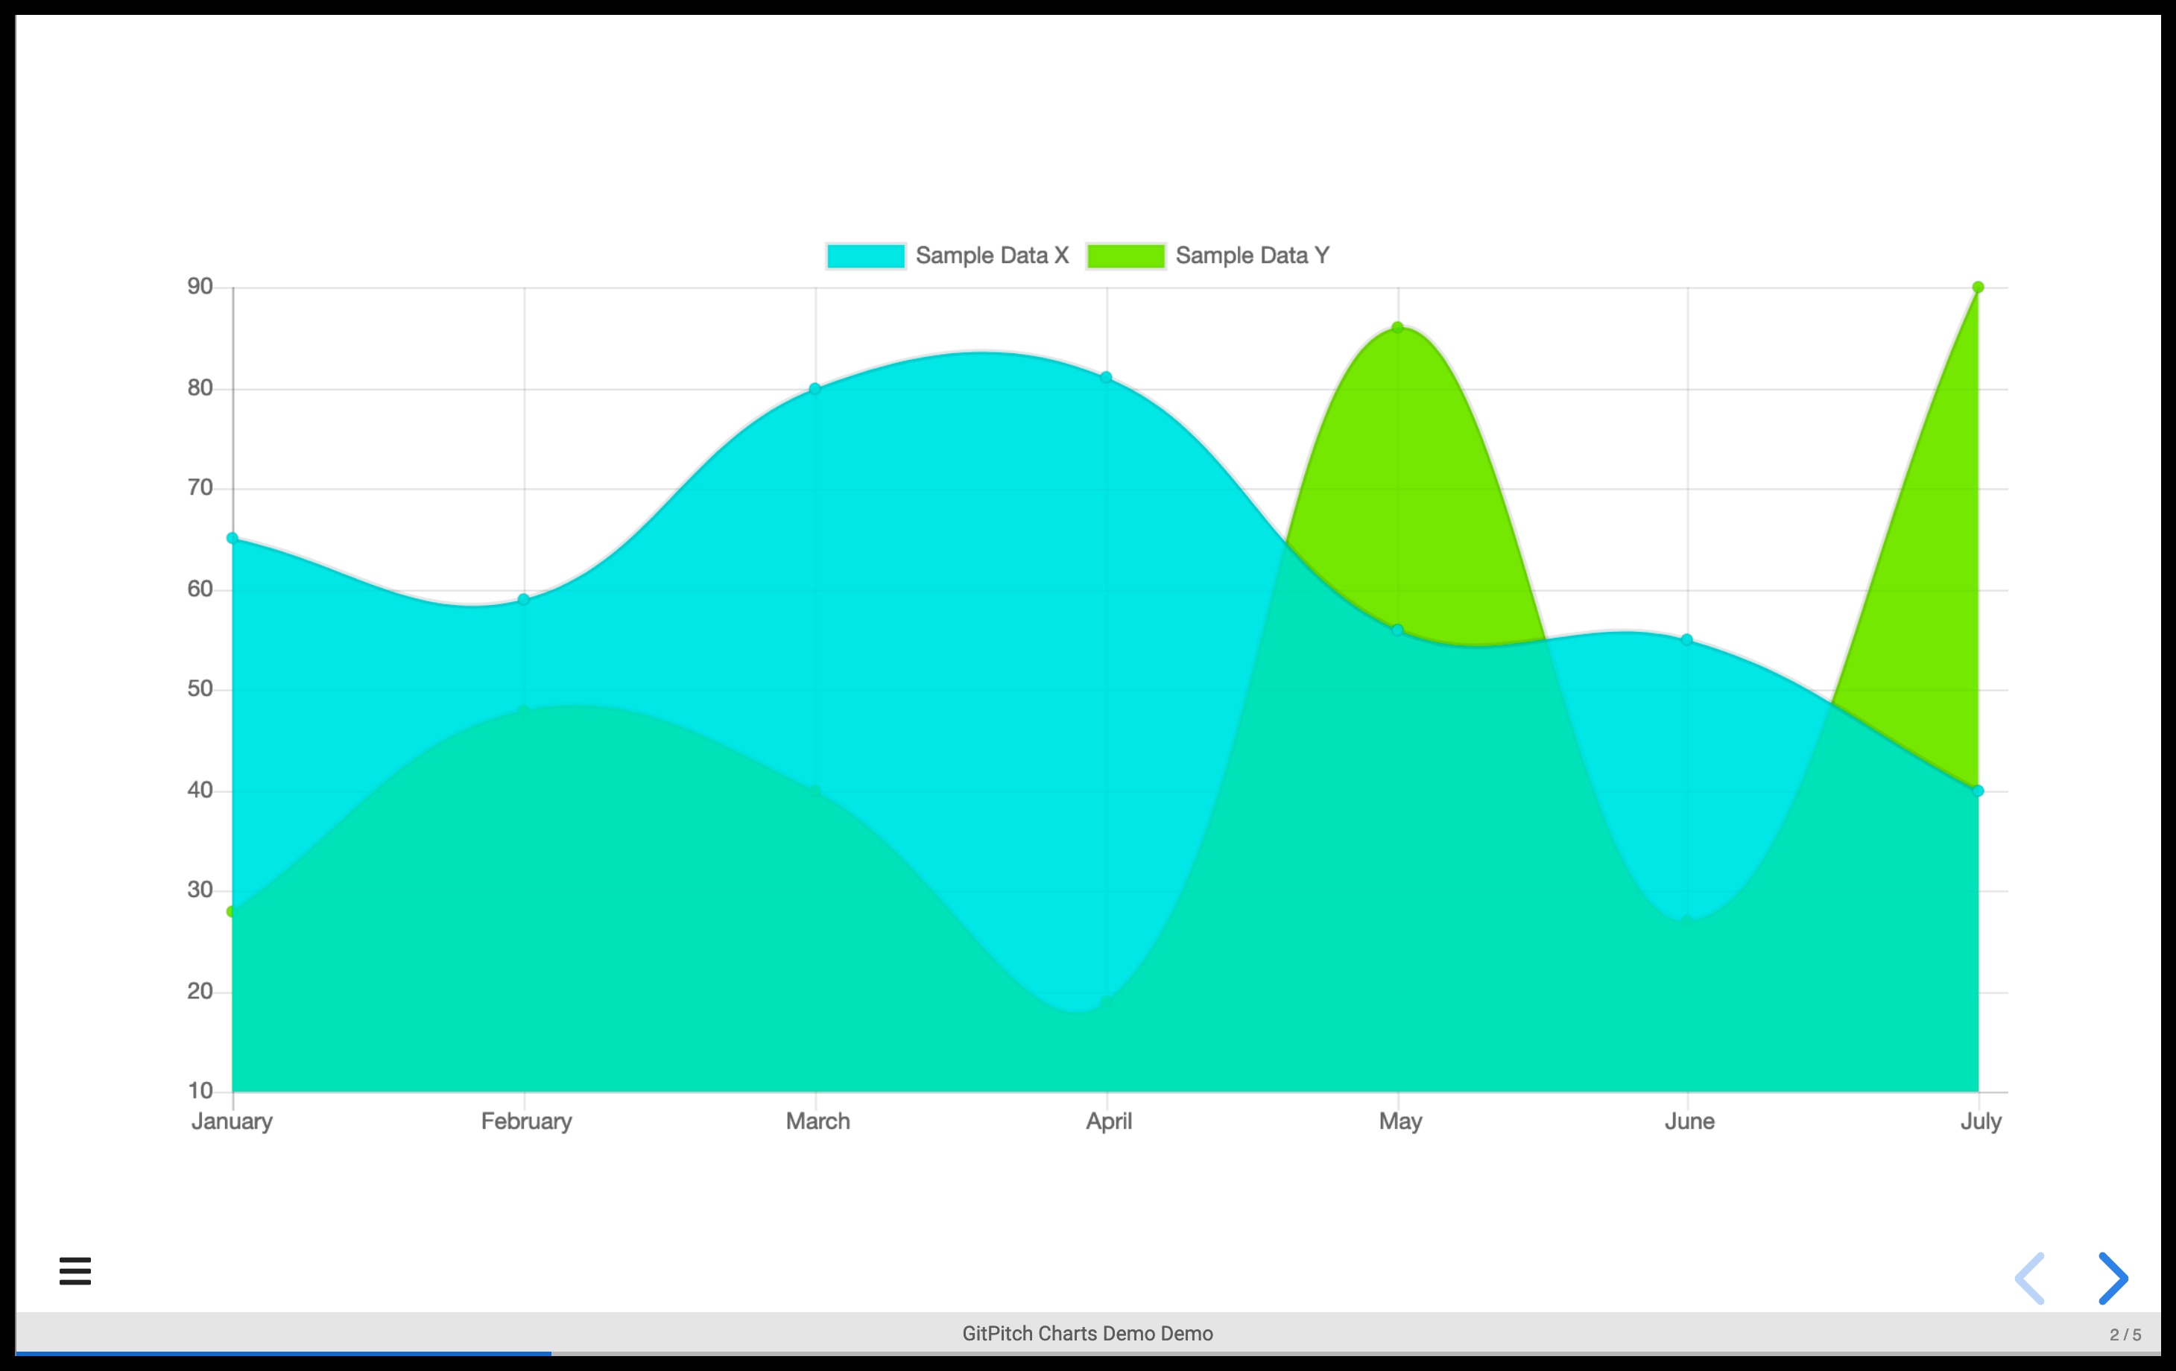Go to the next slide arrow
The width and height of the screenshot is (2176, 1371).
2112,1278
